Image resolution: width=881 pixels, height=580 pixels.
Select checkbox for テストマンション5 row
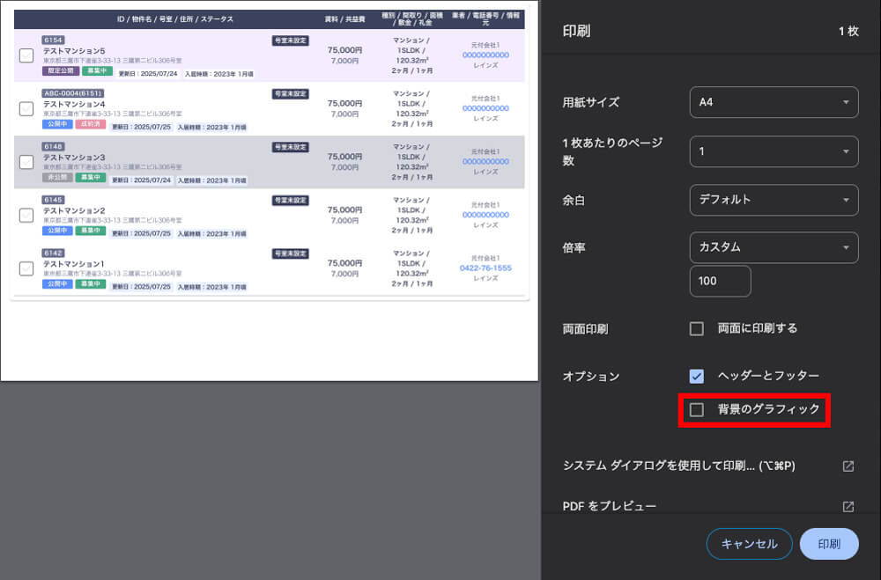click(26, 55)
